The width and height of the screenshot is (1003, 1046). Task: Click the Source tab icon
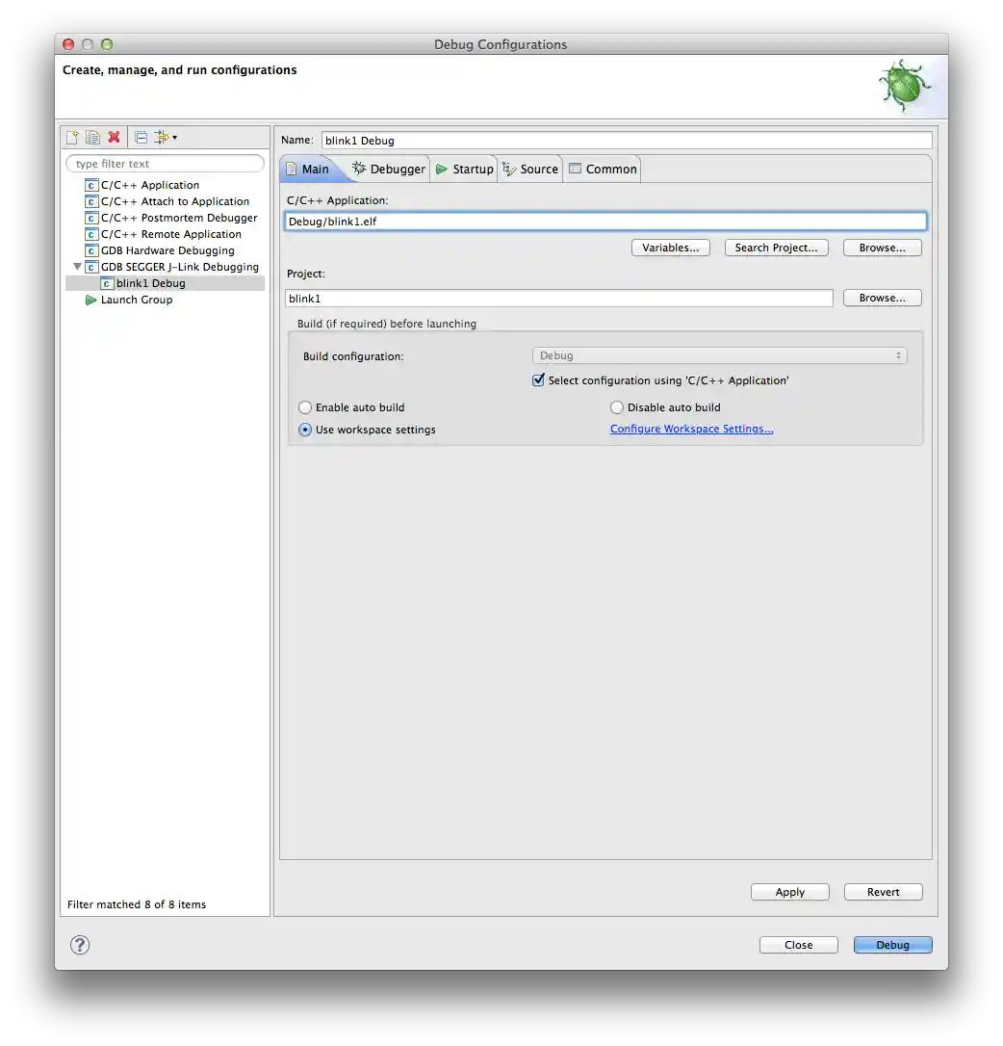point(509,169)
